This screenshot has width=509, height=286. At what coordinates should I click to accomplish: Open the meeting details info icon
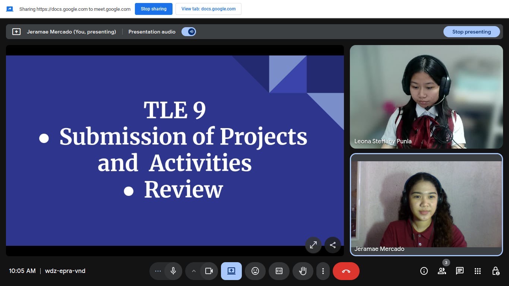click(x=424, y=271)
